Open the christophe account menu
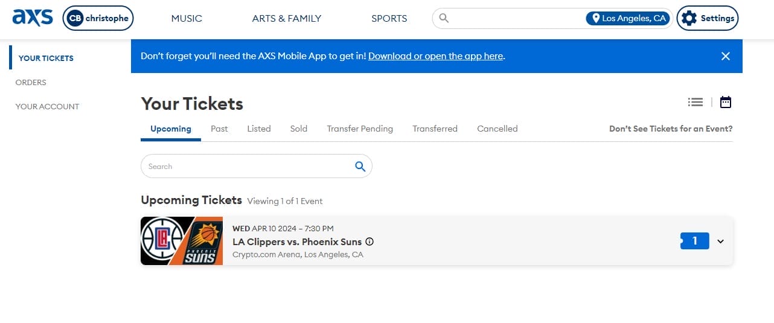The width and height of the screenshot is (774, 323). pos(98,18)
